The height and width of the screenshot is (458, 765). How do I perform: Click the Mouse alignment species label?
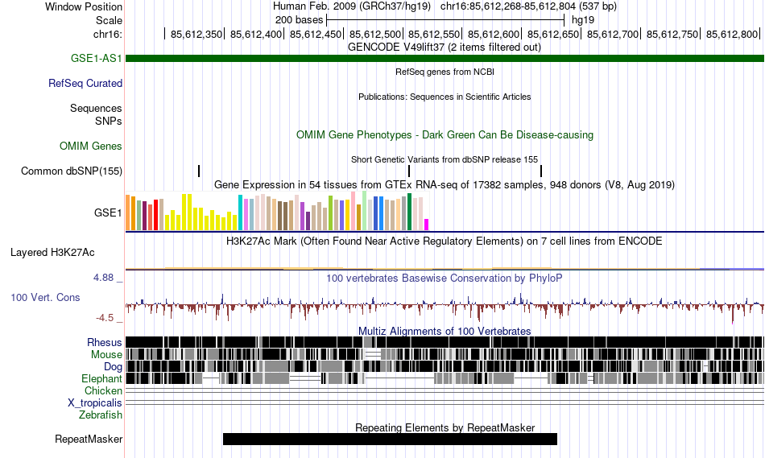[106, 355]
